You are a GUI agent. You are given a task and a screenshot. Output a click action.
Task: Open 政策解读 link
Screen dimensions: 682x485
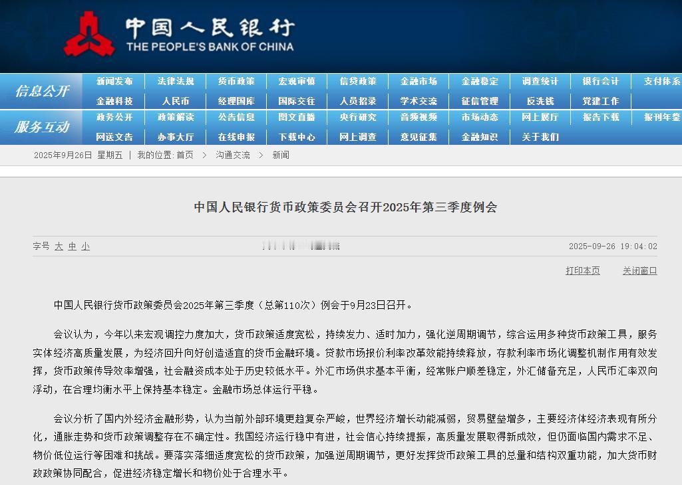[x=175, y=117]
